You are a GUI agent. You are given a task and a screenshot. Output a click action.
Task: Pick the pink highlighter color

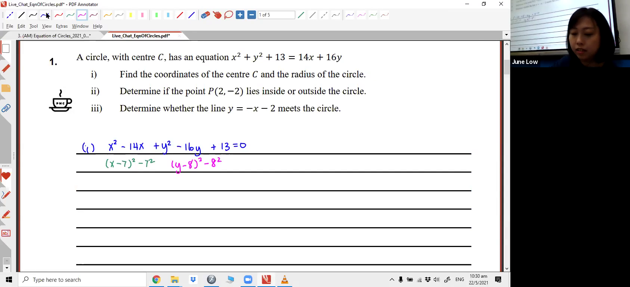pyautogui.click(x=142, y=15)
